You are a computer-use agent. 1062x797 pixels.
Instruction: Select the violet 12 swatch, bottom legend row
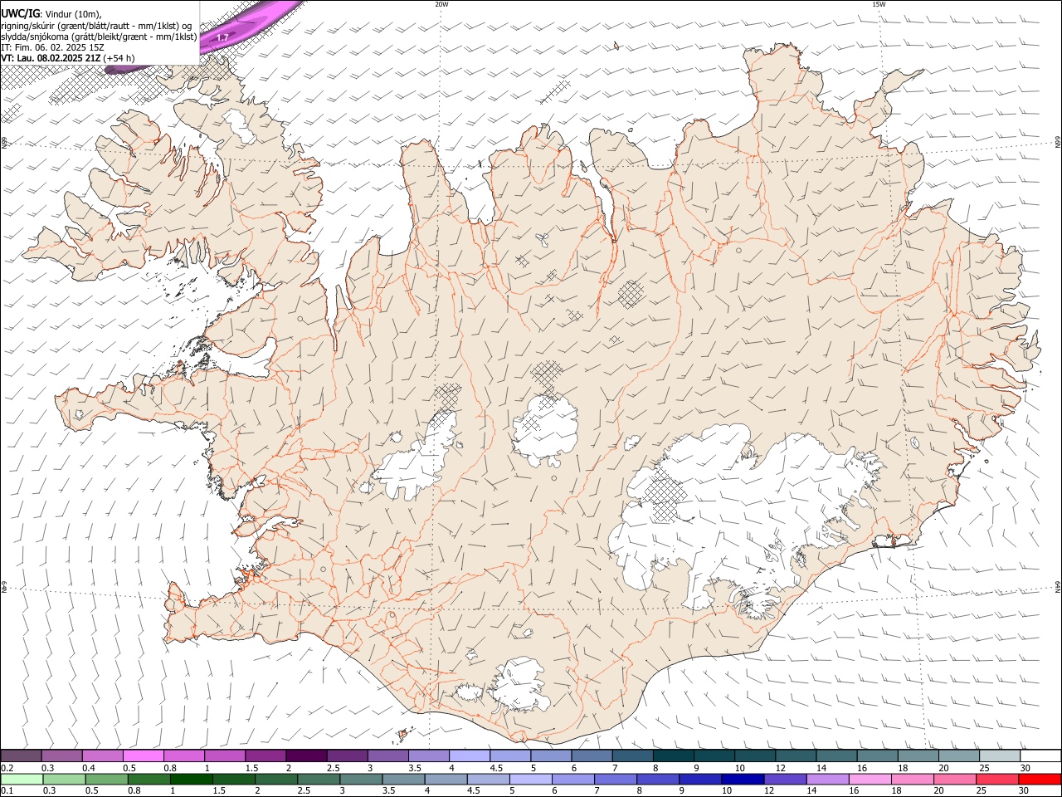[786, 780]
